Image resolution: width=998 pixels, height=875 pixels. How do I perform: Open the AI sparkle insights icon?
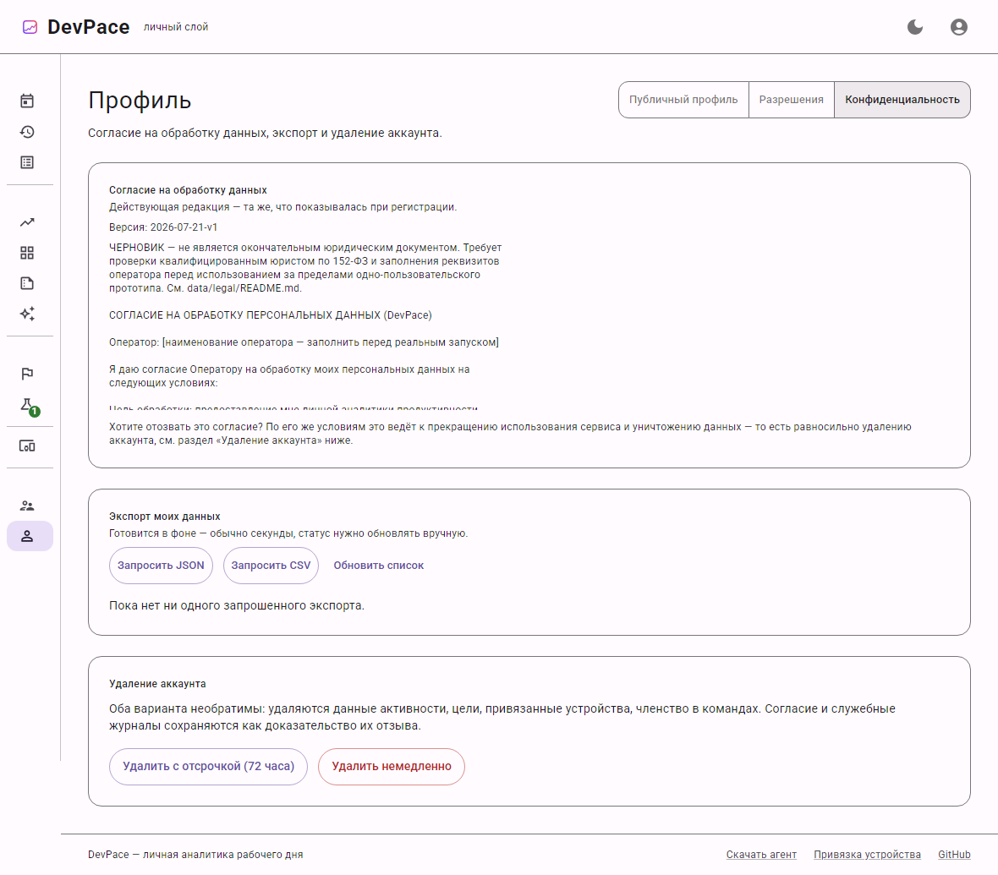click(x=27, y=314)
